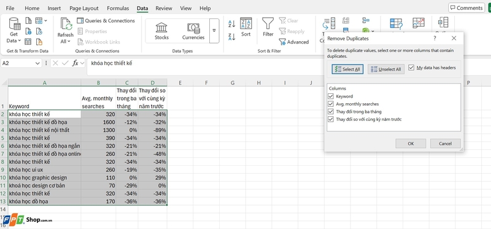Select the Currencies data type
The image size is (491, 229).
click(x=193, y=31)
